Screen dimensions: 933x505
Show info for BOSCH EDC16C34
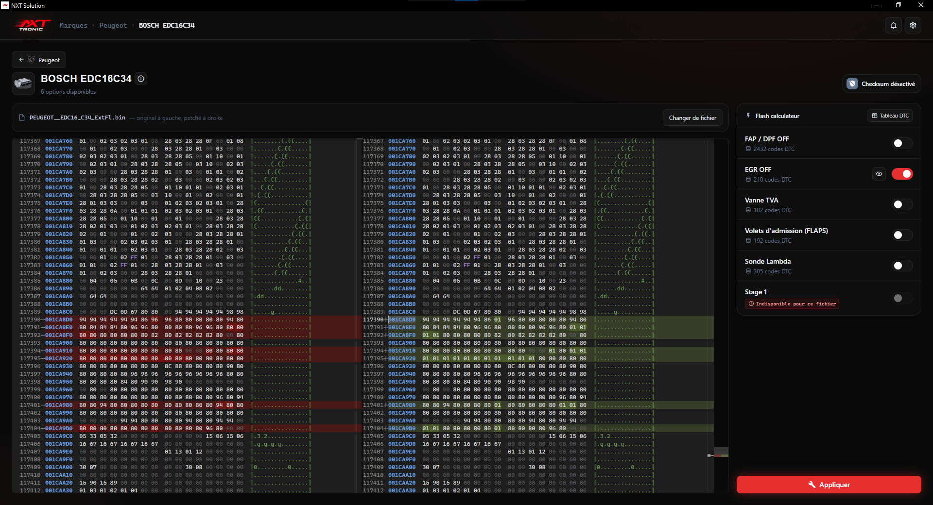(141, 79)
